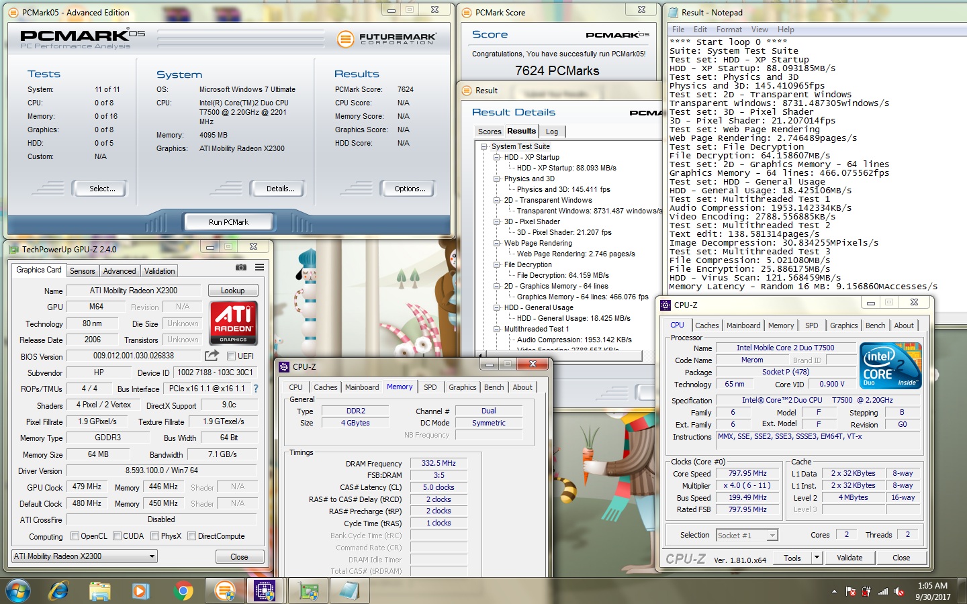Switch to Notepad via its taskbar icon
967x604 pixels.
pos(349,591)
